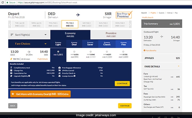The height and width of the screenshot is (118, 192).
Task: Click the JPMiles Earned icon
Action: click(x=59, y=71)
